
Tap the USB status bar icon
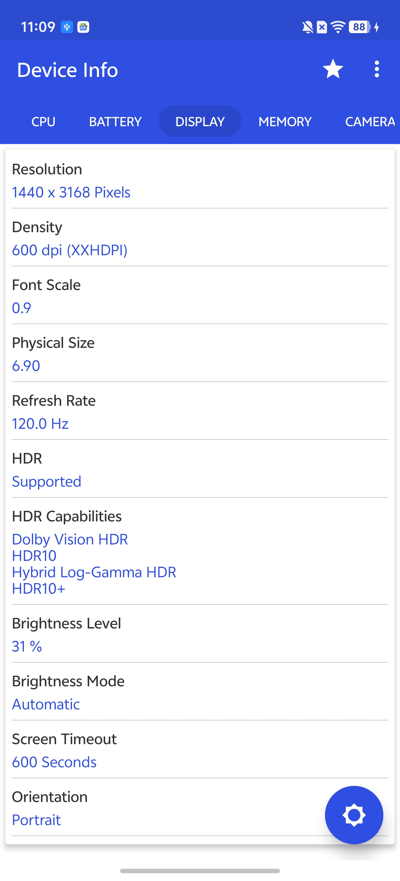point(67,27)
